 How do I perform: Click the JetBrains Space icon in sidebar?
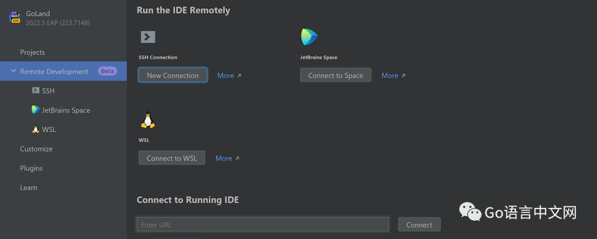click(x=36, y=110)
